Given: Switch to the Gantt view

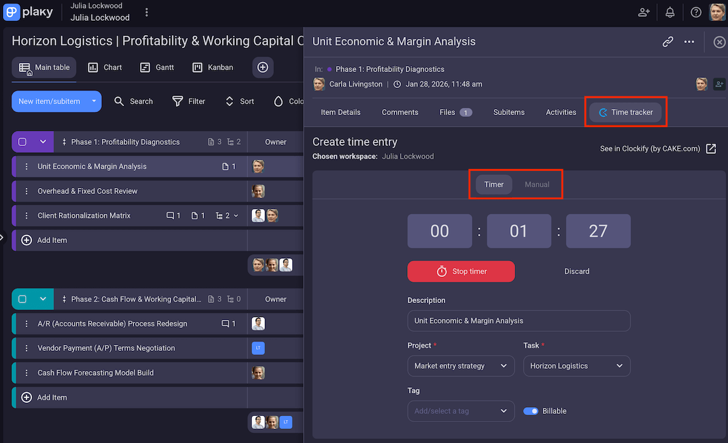Looking at the screenshot, I should coord(157,67).
